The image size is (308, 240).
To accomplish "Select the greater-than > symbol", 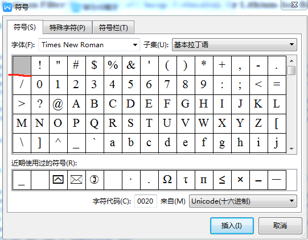I will (22, 104).
